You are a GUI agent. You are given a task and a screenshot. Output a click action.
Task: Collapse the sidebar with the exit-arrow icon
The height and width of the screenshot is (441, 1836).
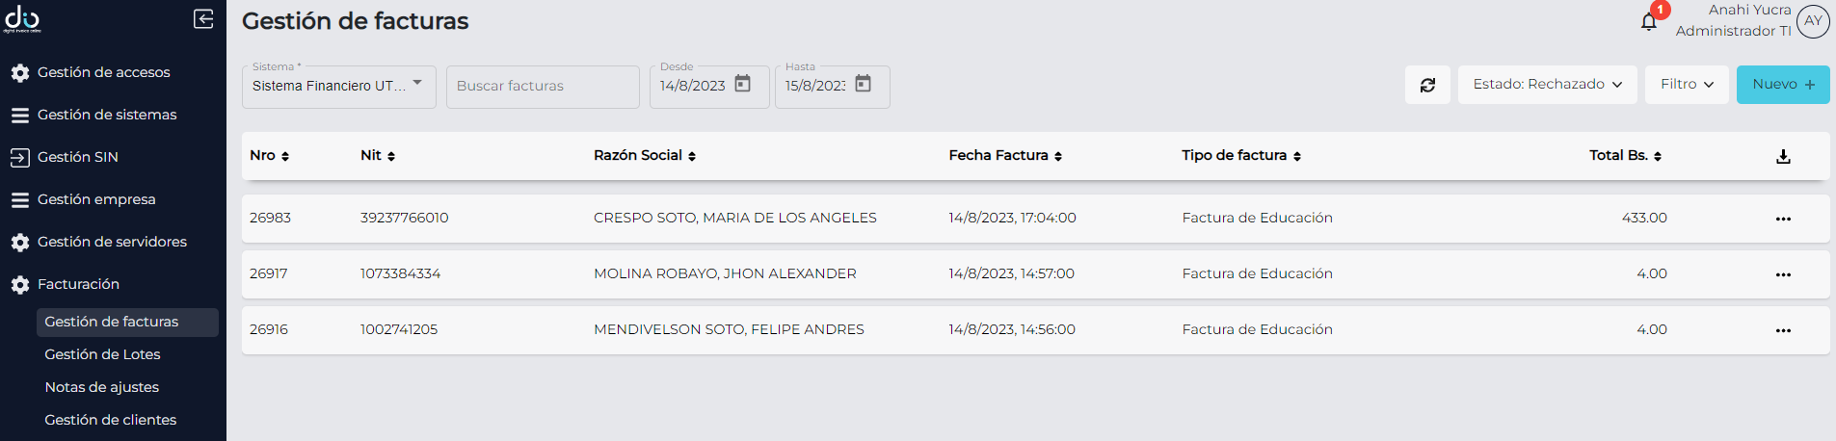click(203, 19)
